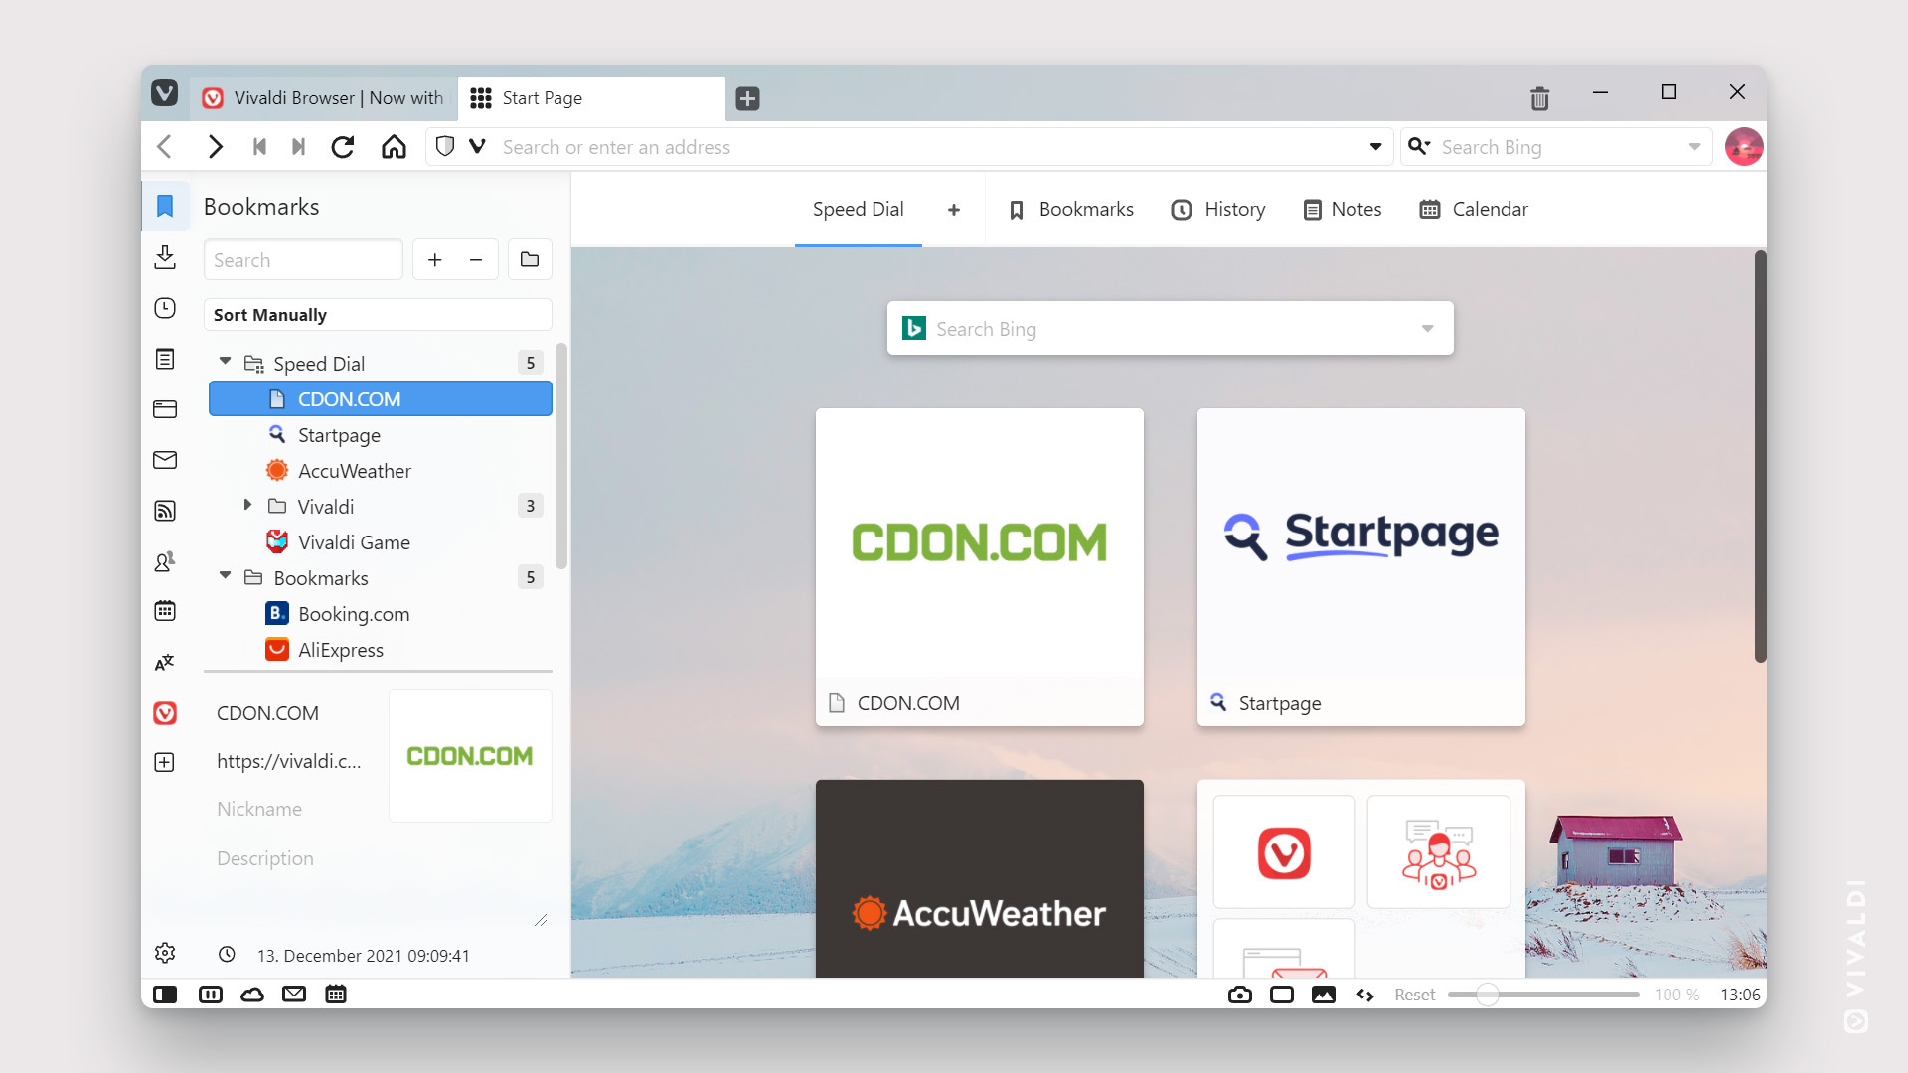Image resolution: width=1908 pixels, height=1073 pixels.
Task: Open page actions code icon
Action: tap(1365, 995)
